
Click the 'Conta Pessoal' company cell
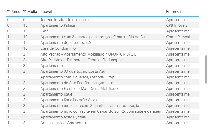click(x=178, y=37)
